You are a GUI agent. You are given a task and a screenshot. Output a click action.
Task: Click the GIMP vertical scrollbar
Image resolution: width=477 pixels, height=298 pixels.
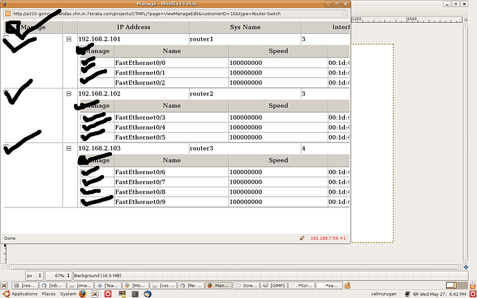[x=466, y=143]
